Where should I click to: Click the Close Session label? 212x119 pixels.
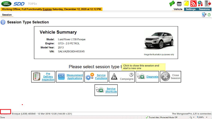point(175,77)
